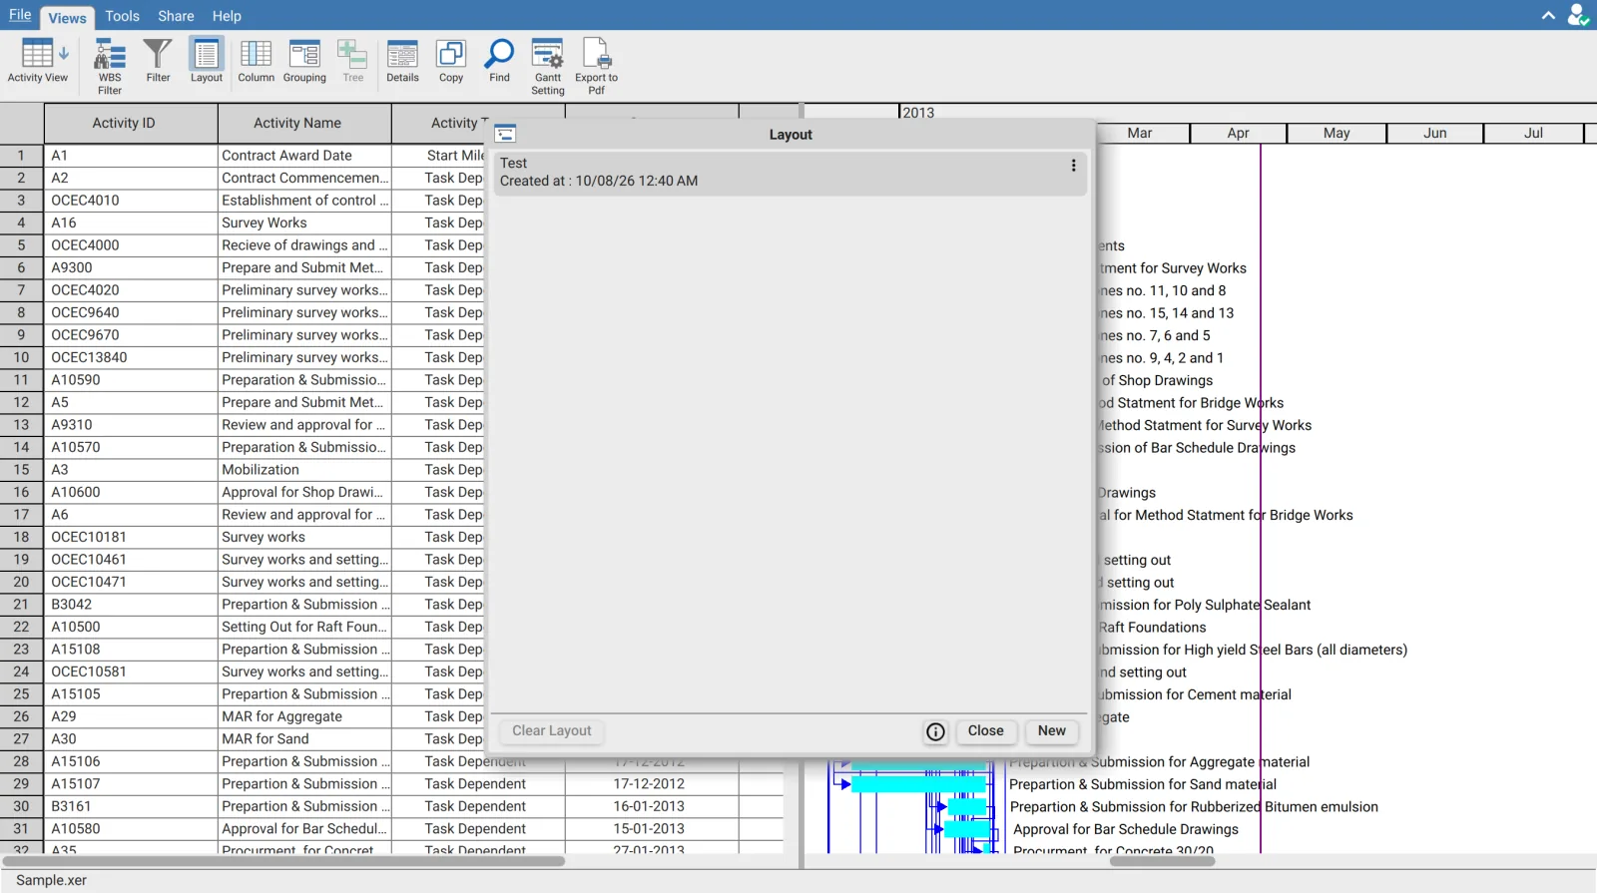Switch to the Tools tab
The width and height of the screenshot is (1597, 893).
pos(122,16)
